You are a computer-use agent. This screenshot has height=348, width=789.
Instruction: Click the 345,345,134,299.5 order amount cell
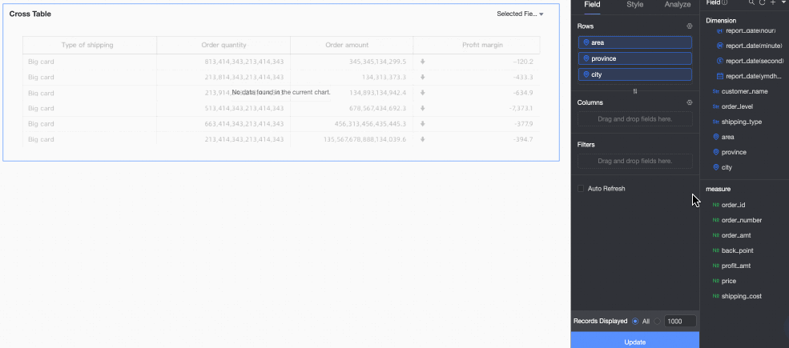(377, 62)
